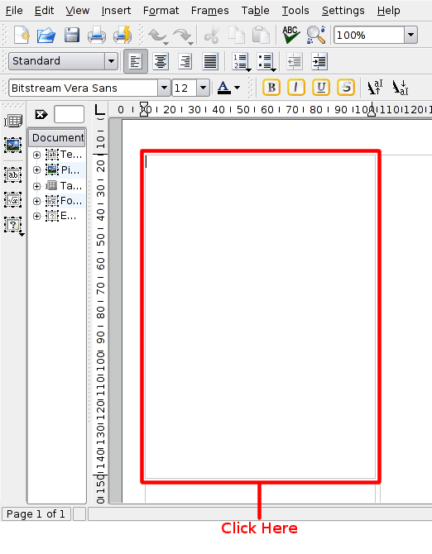Open the Frames menu

tap(209, 11)
